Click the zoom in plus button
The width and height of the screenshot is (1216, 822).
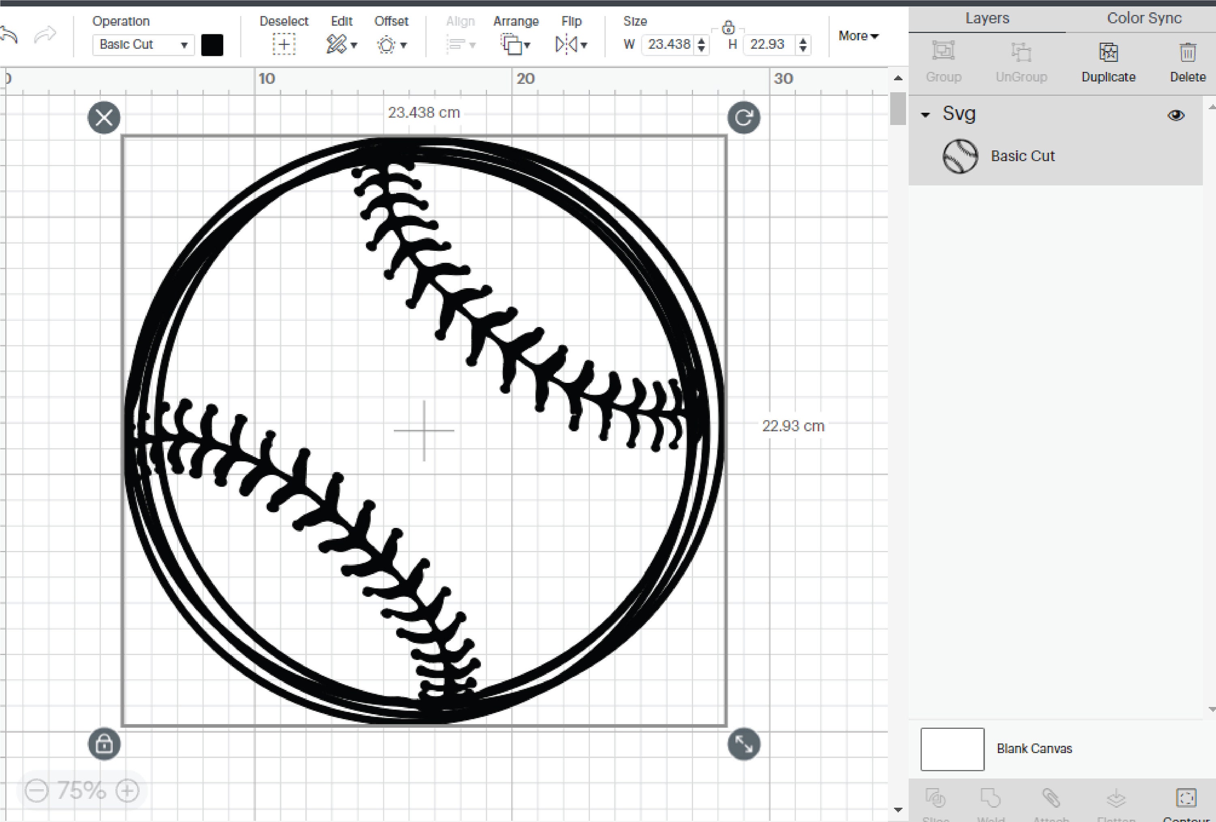pyautogui.click(x=127, y=791)
